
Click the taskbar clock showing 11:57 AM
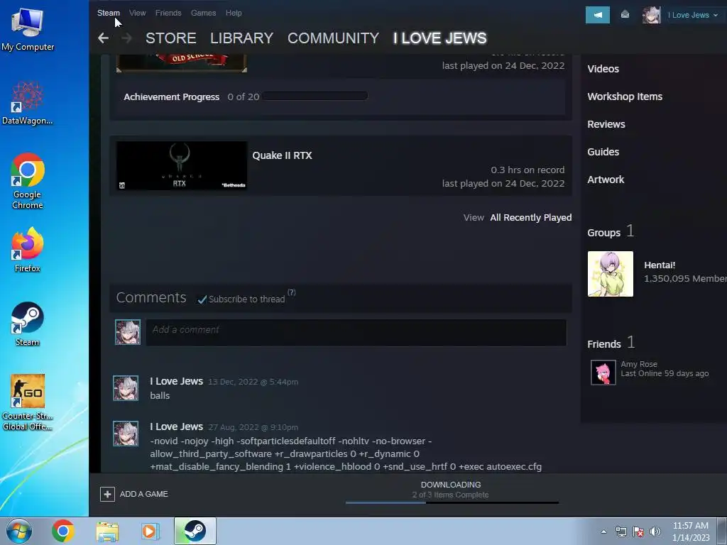[691, 532]
